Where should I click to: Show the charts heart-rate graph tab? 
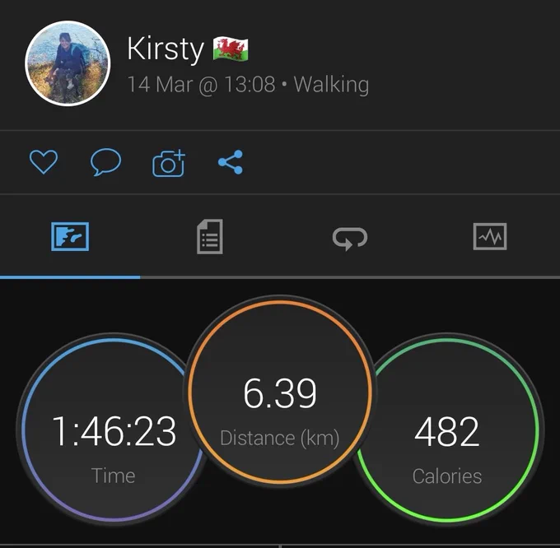[490, 236]
